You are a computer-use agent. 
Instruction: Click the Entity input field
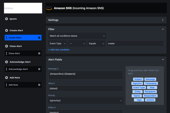(86, 111)
